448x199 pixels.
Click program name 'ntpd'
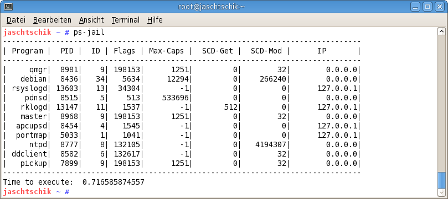click(x=38, y=145)
